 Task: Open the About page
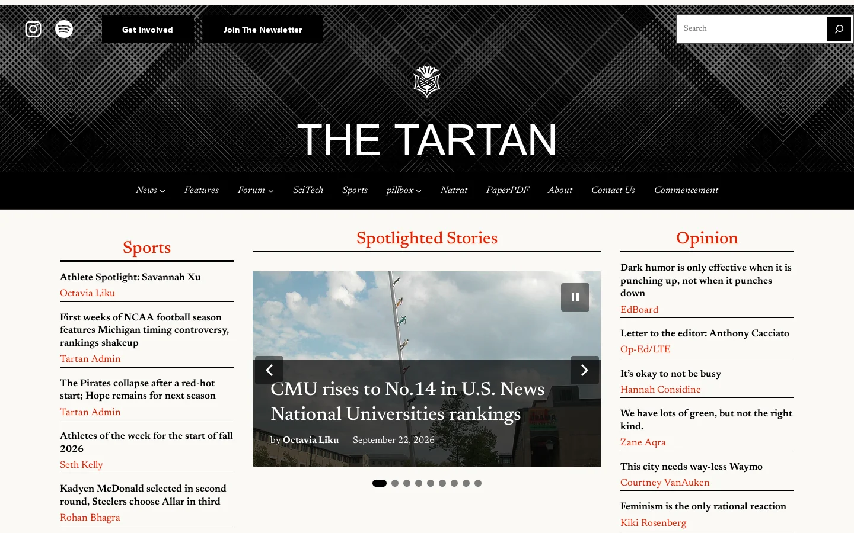[x=560, y=190]
